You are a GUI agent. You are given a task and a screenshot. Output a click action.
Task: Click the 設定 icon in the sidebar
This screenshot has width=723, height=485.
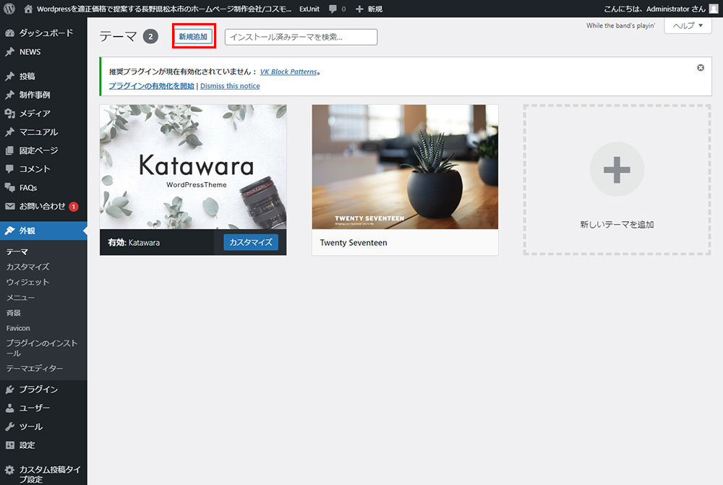(x=10, y=445)
